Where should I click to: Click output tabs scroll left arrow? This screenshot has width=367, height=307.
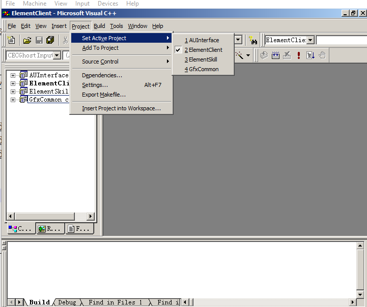[12, 302]
